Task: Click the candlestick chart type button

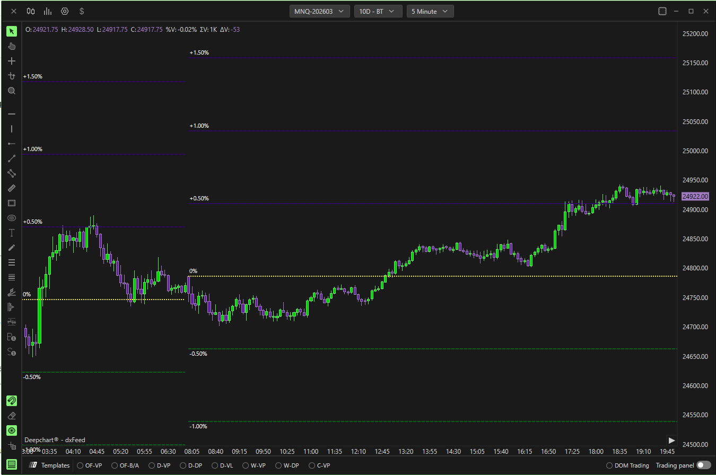Action: pos(31,11)
